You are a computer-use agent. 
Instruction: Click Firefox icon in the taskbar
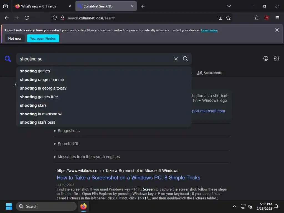click(83, 206)
